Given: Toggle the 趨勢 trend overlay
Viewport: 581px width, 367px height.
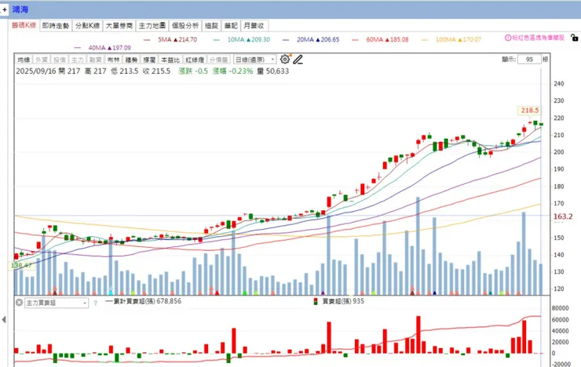Looking at the screenshot, I should (131, 60).
